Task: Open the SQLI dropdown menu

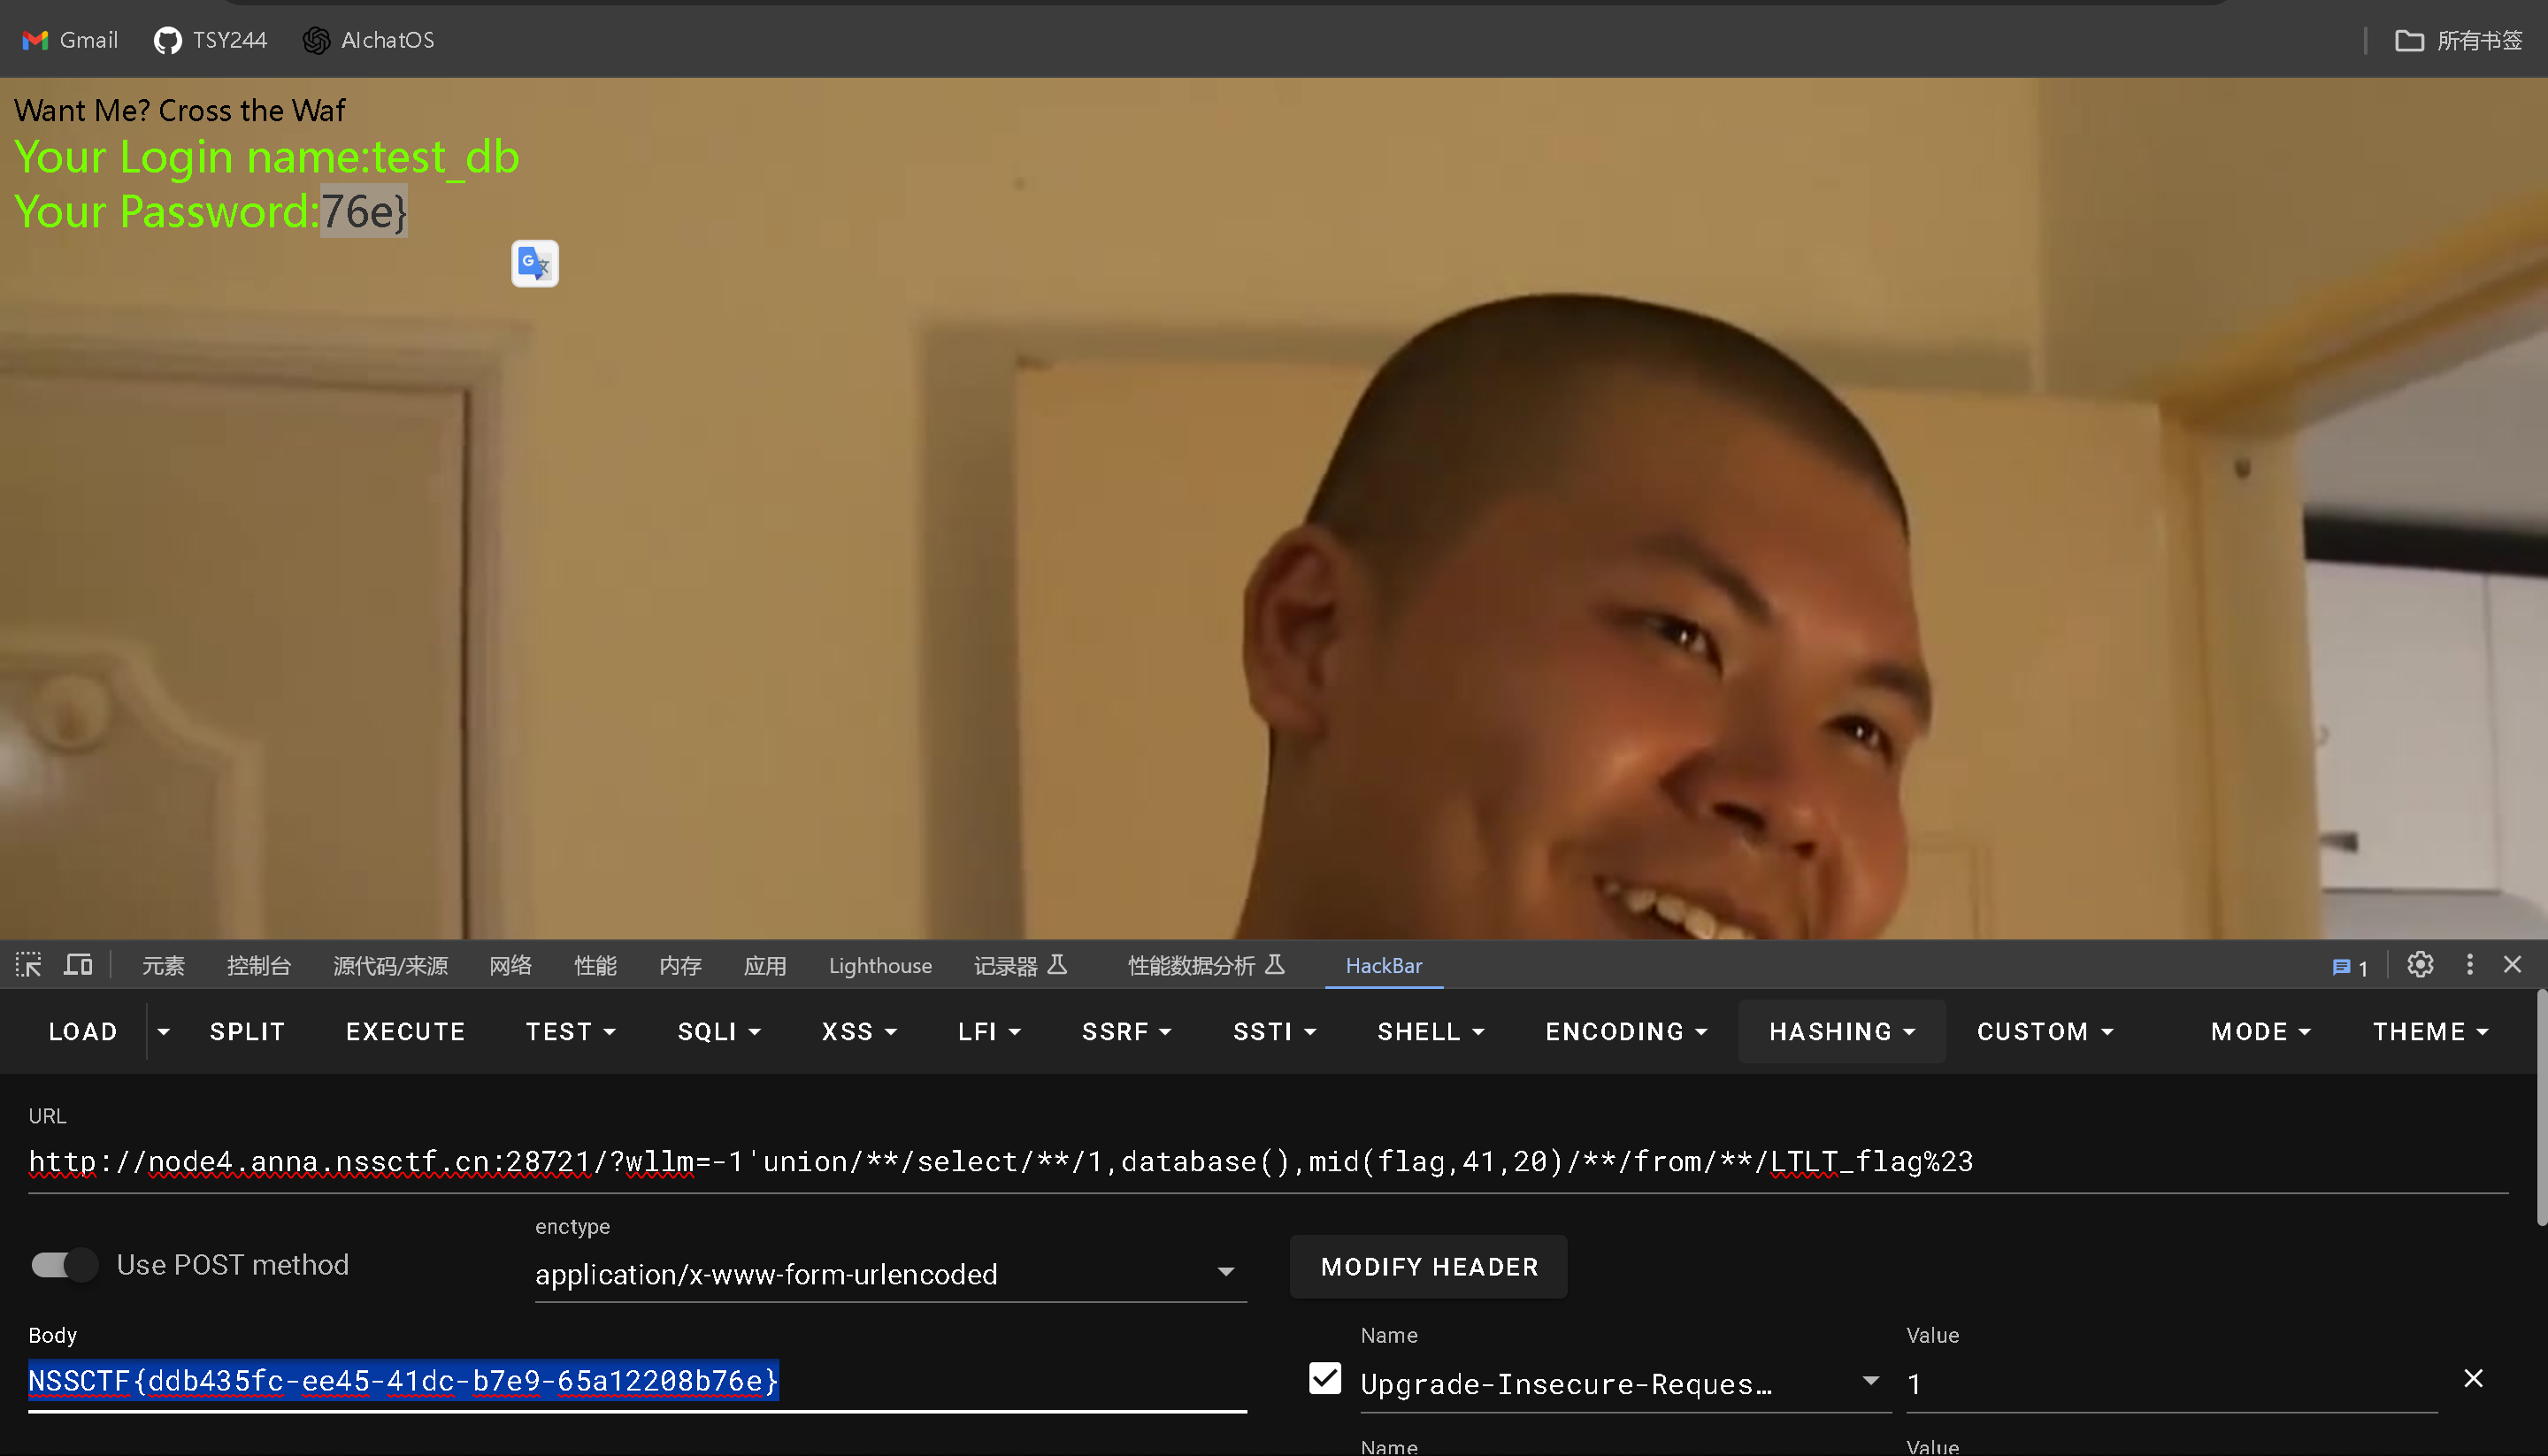Action: coord(719,1031)
